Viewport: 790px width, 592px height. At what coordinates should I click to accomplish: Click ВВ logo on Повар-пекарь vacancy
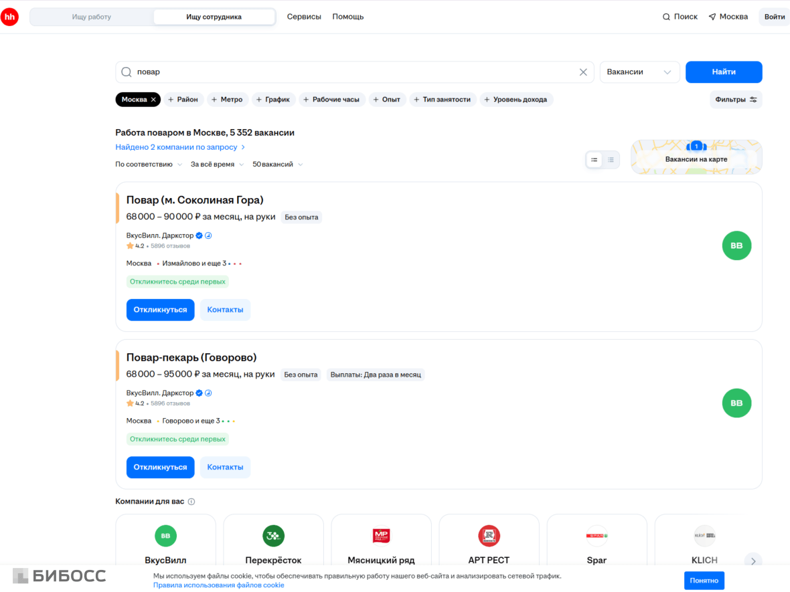pyautogui.click(x=736, y=403)
